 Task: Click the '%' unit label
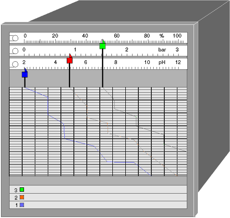tap(162, 36)
